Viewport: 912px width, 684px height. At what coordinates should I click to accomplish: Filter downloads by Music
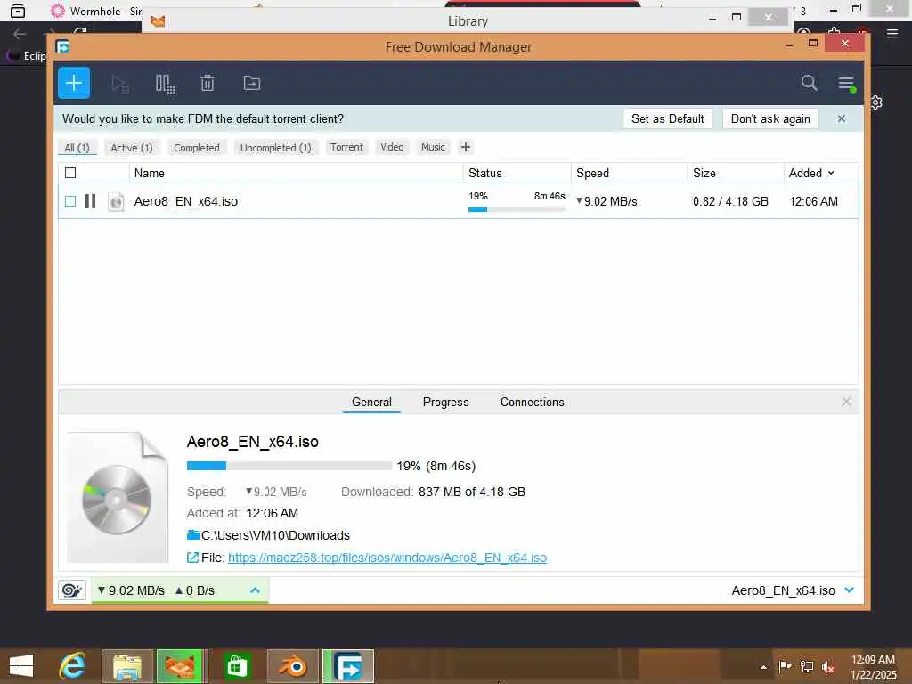click(434, 147)
